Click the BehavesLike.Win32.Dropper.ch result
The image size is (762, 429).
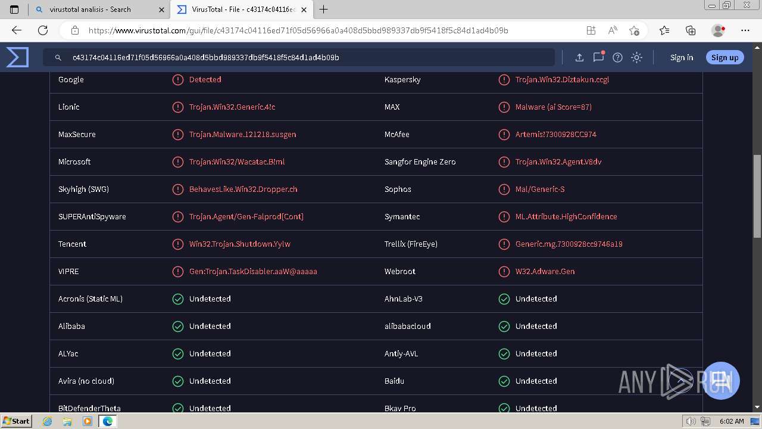(243, 189)
